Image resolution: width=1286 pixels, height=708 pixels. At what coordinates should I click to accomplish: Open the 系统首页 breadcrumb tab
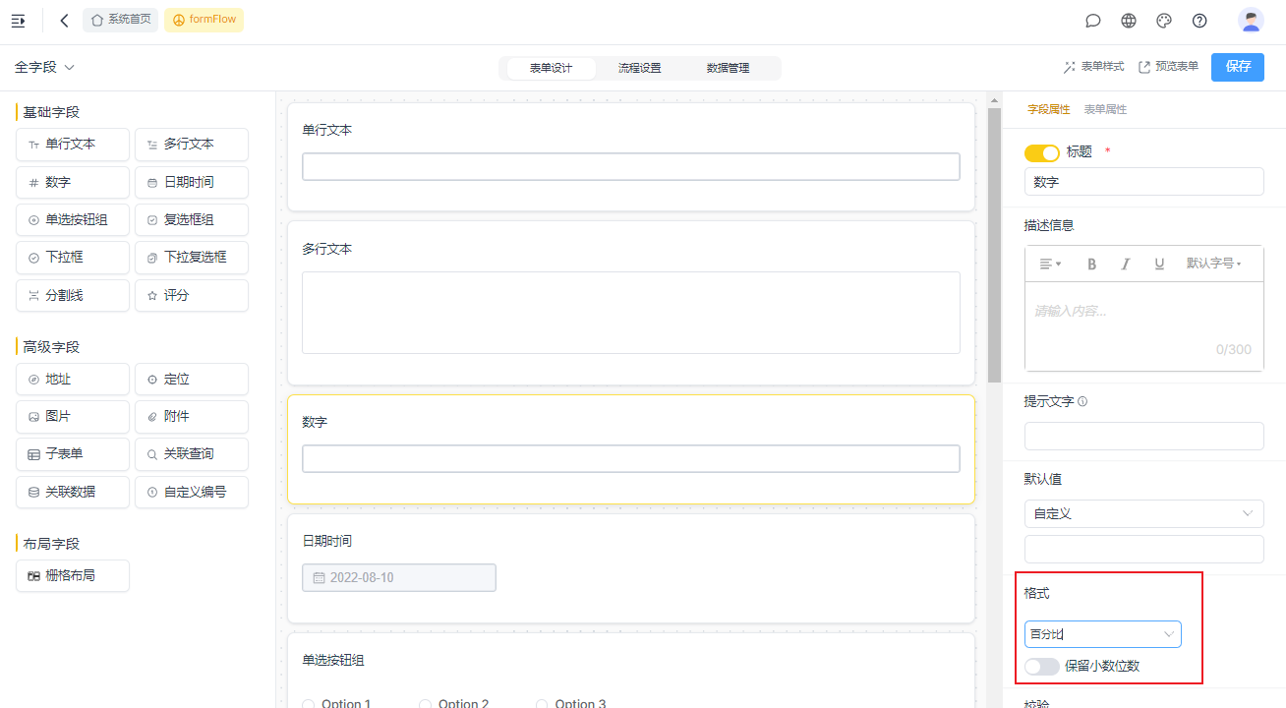(121, 20)
